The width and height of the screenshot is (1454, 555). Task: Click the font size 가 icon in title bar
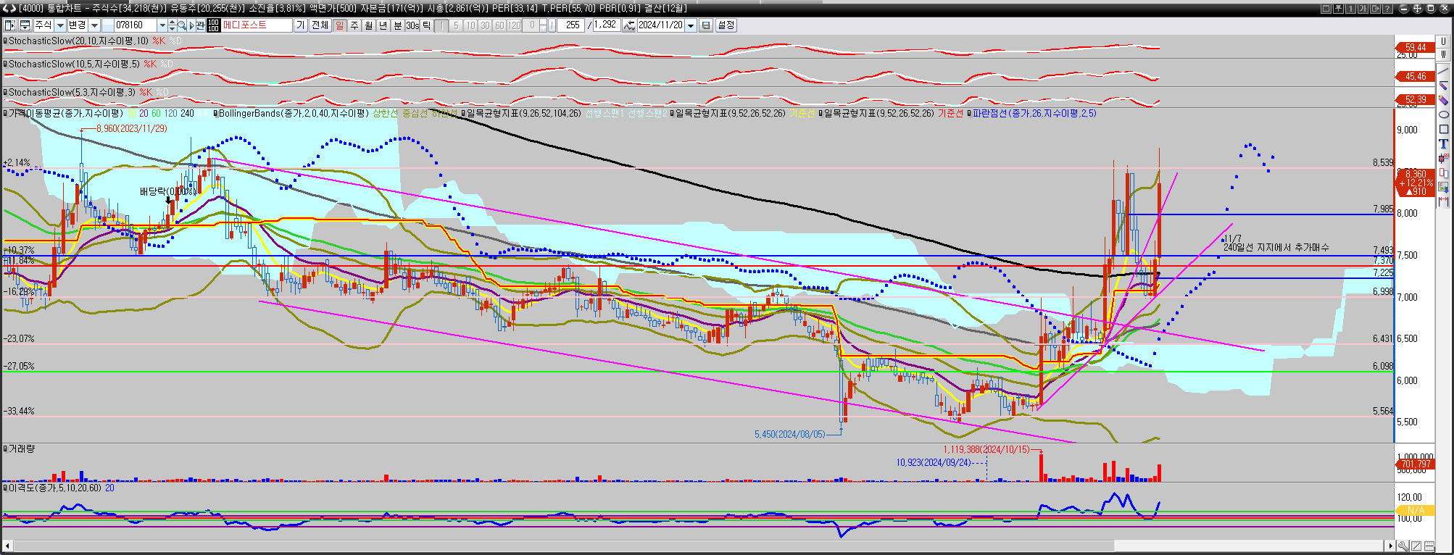click(x=1363, y=9)
